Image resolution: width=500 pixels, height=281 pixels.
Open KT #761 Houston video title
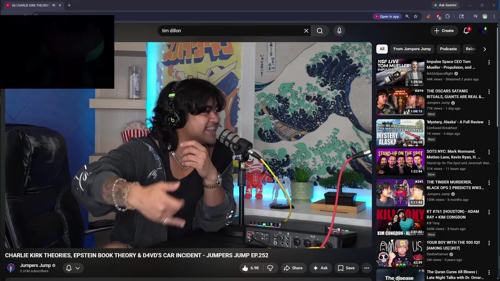point(453,214)
